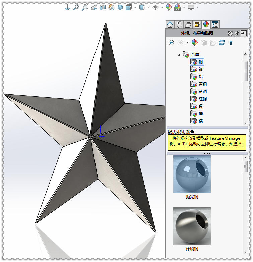Click the greyed Forward arrow button
This screenshot has width=253, height=262.
tap(180, 43)
